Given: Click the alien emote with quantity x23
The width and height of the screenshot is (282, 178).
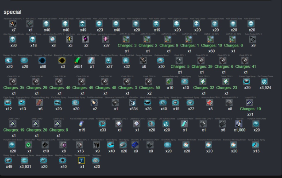Looking at the screenshot, I should click(x=82, y=23).
